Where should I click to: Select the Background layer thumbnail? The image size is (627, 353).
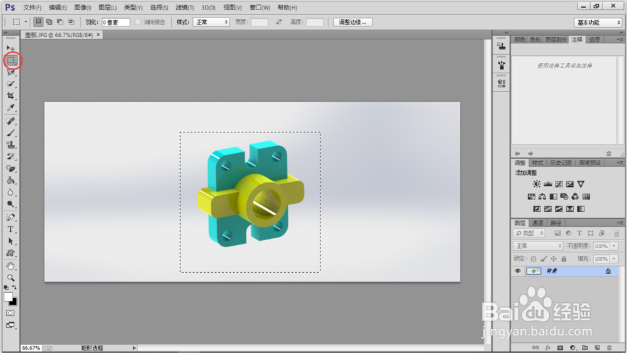[x=534, y=271]
